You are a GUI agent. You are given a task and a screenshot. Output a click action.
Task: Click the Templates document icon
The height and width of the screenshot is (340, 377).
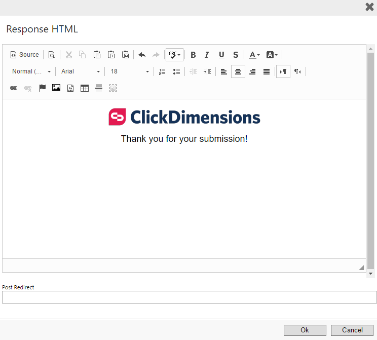pyautogui.click(x=70, y=88)
